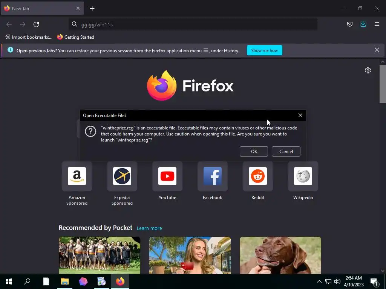This screenshot has width=386, height=289.
Task: Show hidden system tray icons
Action: [319, 281]
